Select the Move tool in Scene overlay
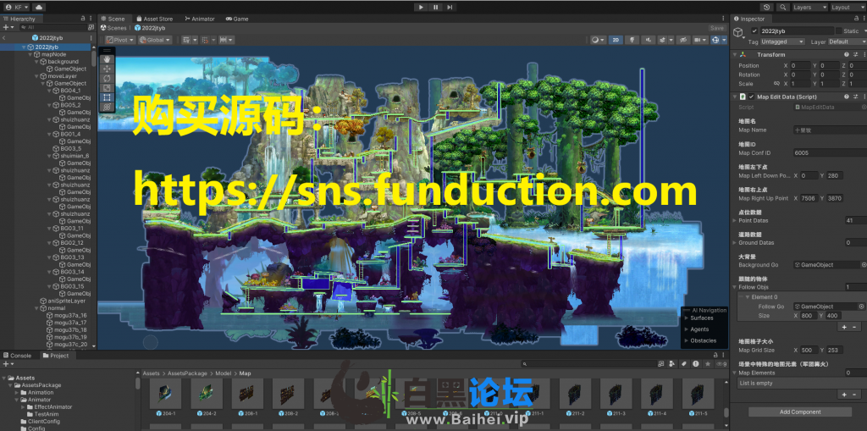 coord(108,69)
